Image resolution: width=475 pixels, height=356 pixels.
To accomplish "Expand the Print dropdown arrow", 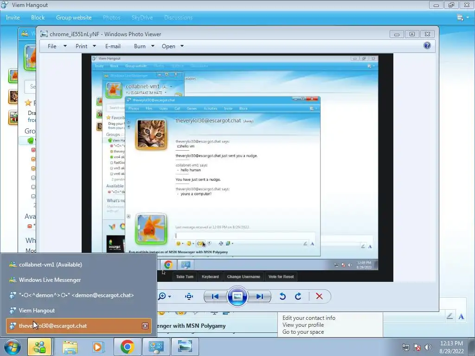I will (94, 46).
